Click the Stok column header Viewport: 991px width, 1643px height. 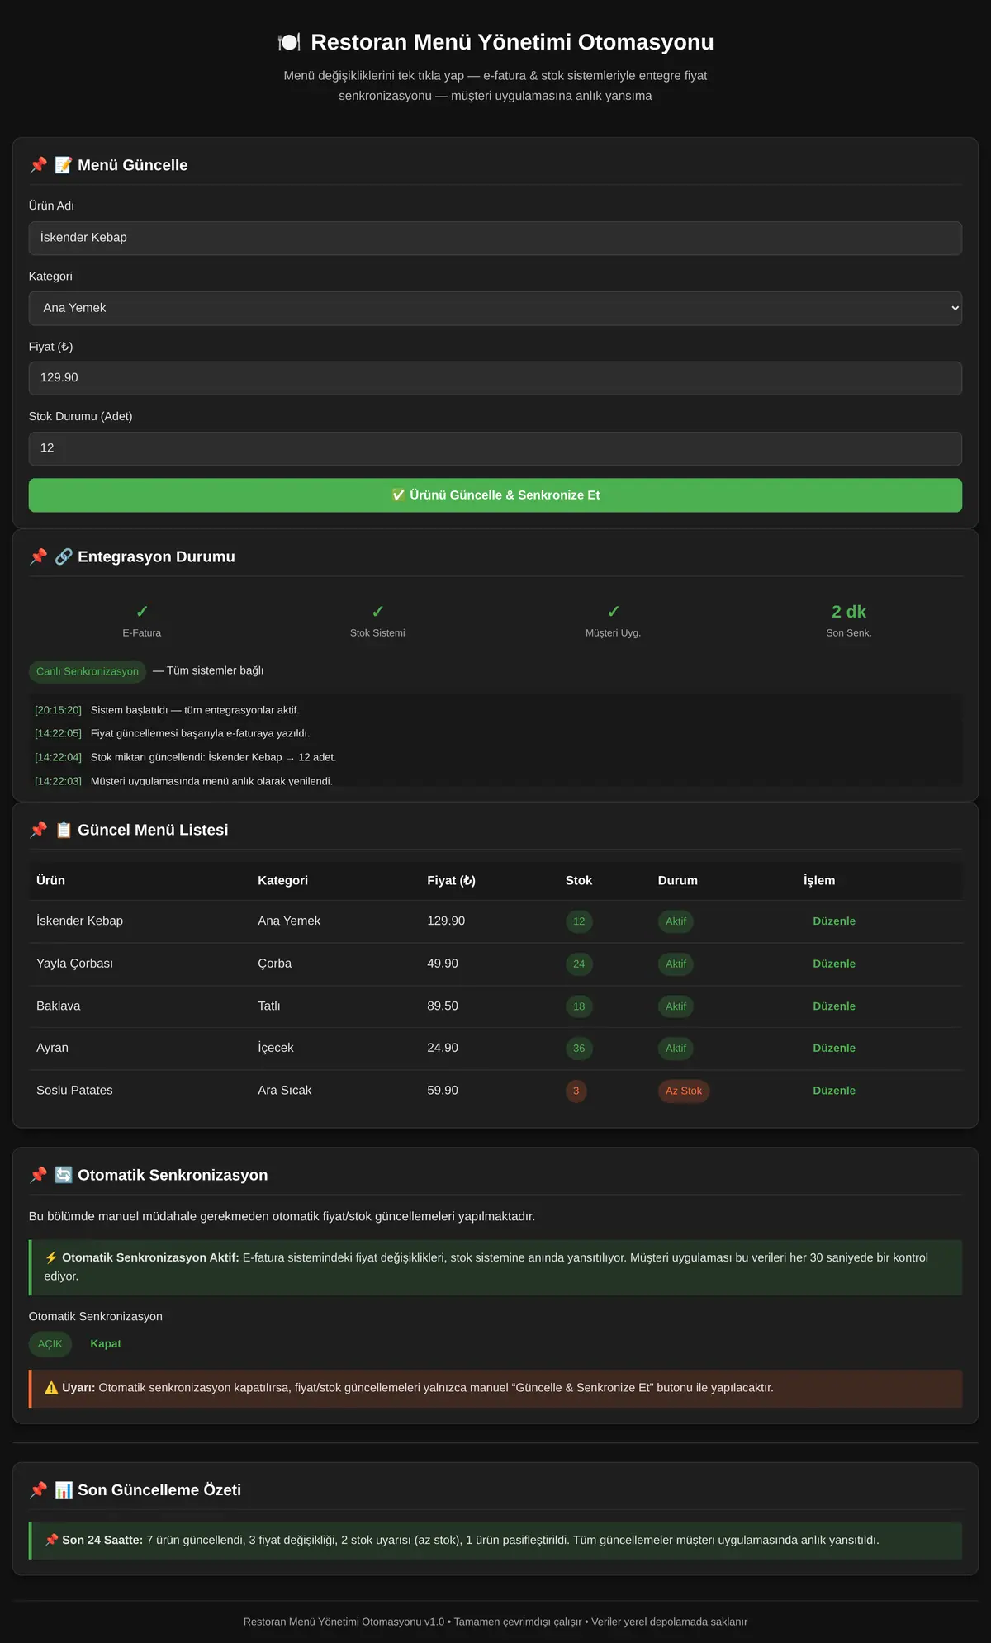[x=579, y=880]
